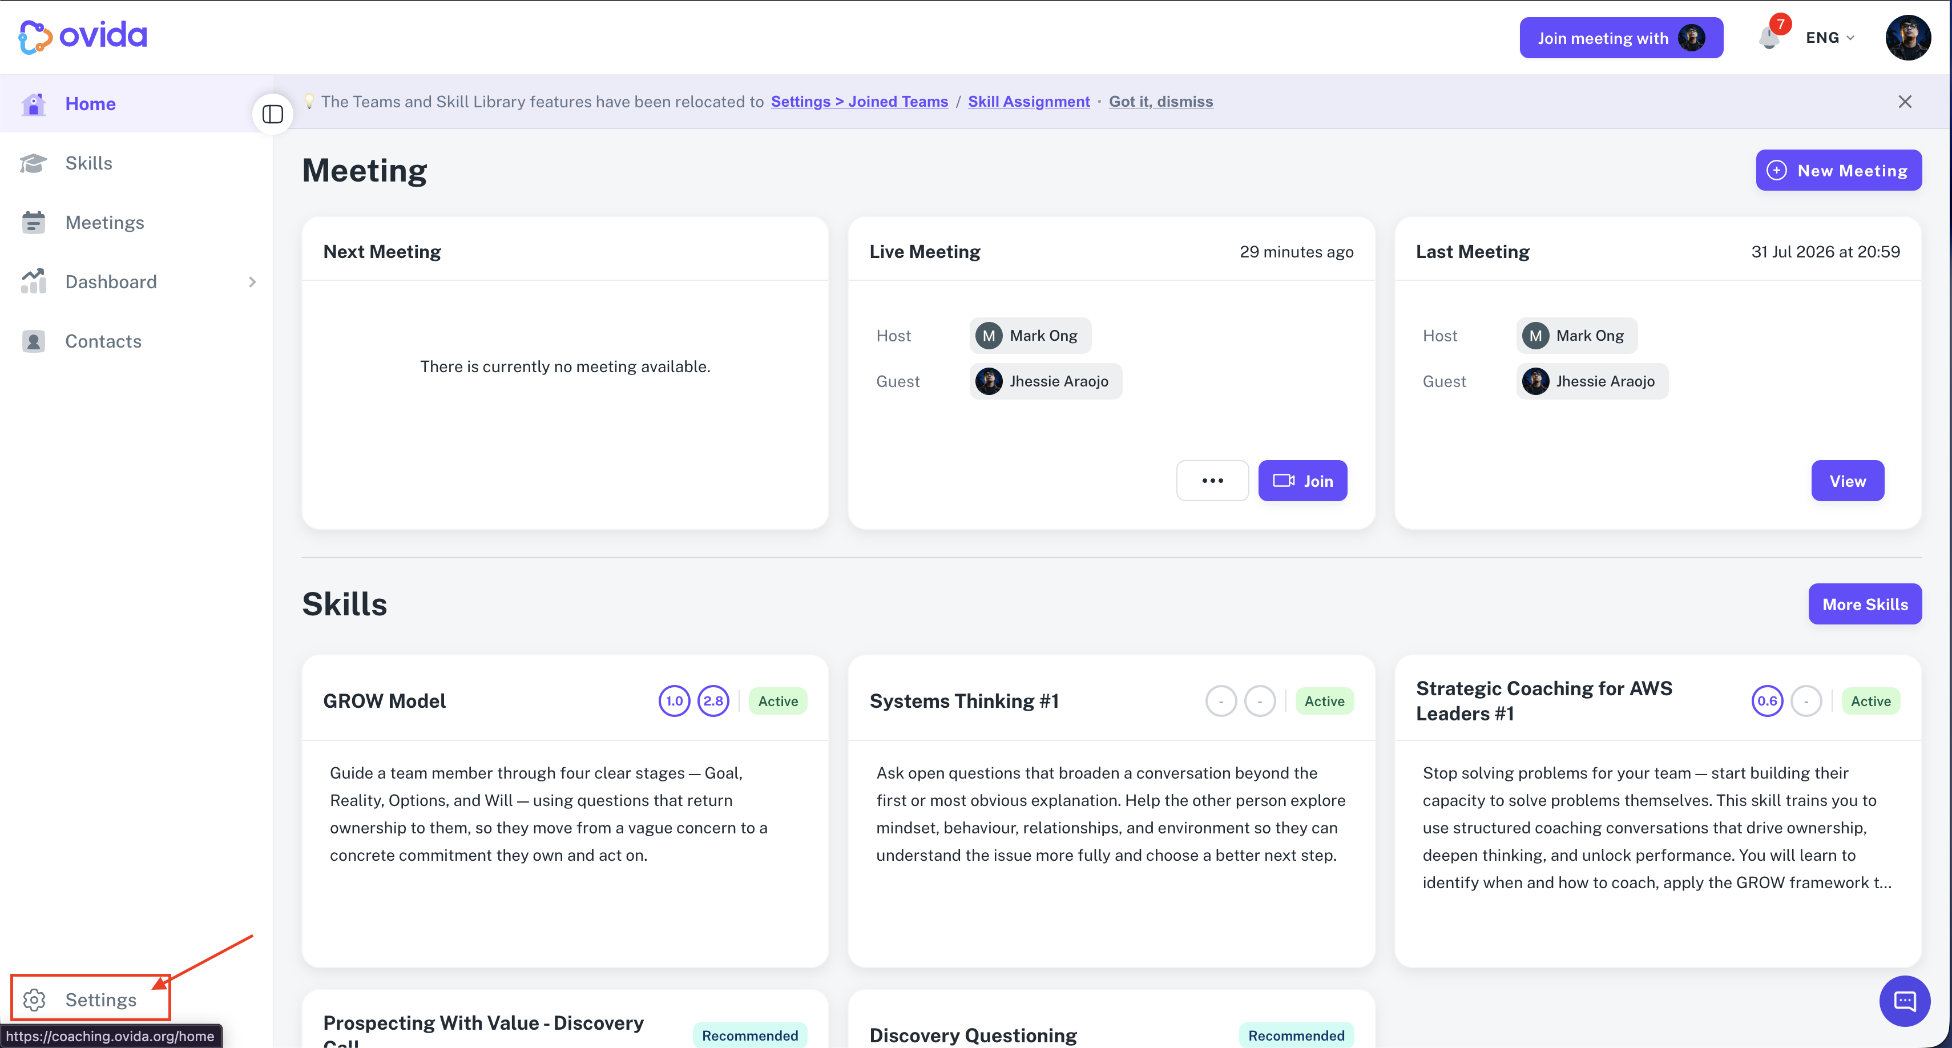This screenshot has height=1048, width=1952.
Task: Click the 29 minutes ago timestamp
Action: [1297, 252]
